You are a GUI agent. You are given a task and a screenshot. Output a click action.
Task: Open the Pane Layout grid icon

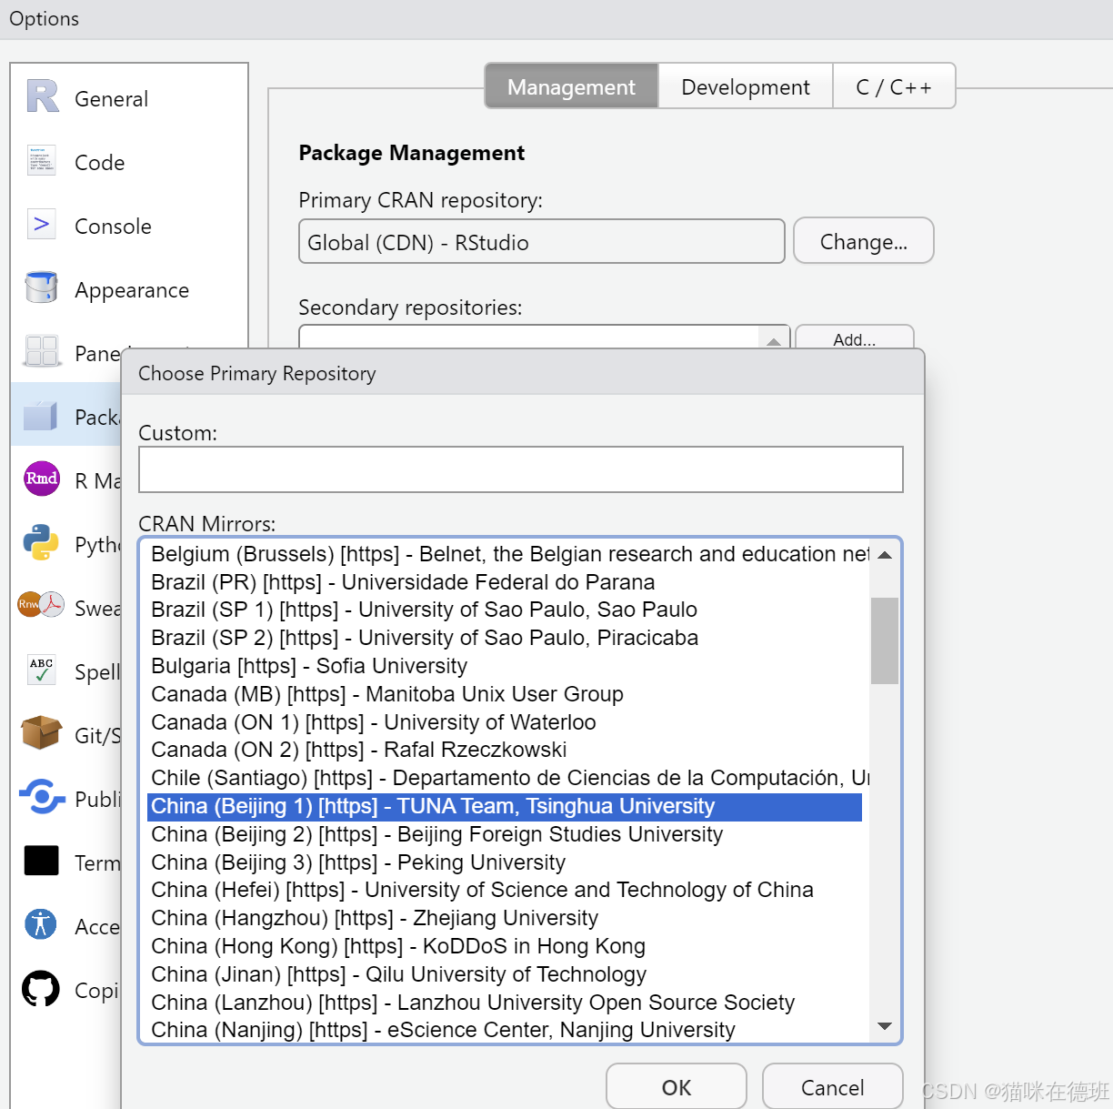42,351
